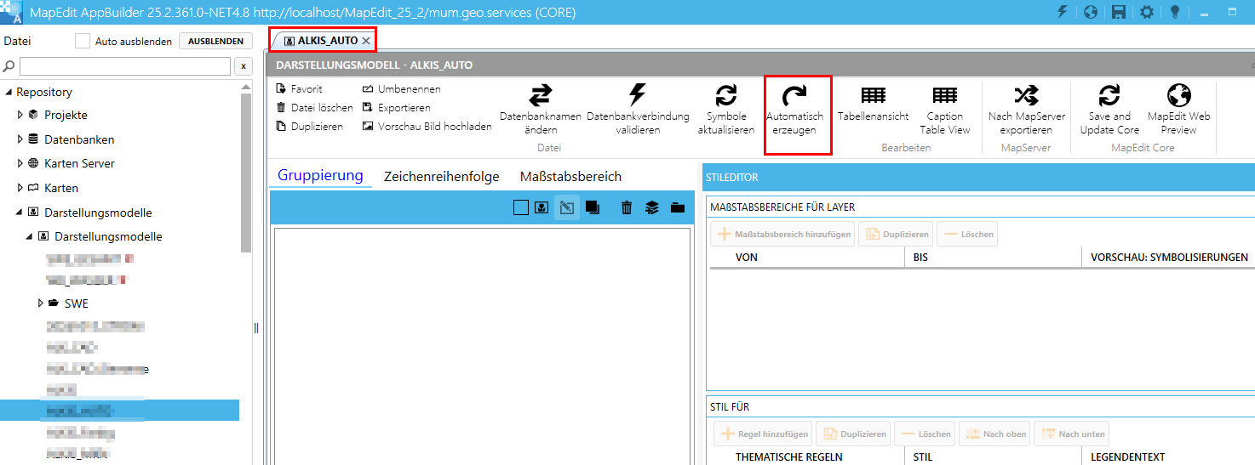Click sidebar vertical scrollbar
This screenshot has height=465, width=1255.
(x=246, y=173)
